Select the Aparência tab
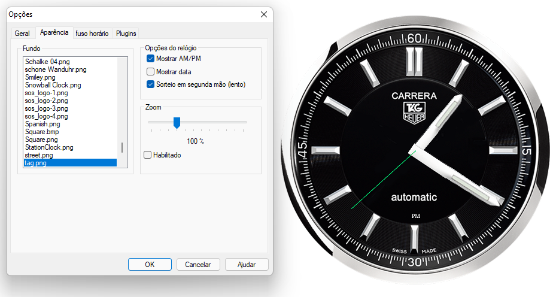 pos(54,33)
